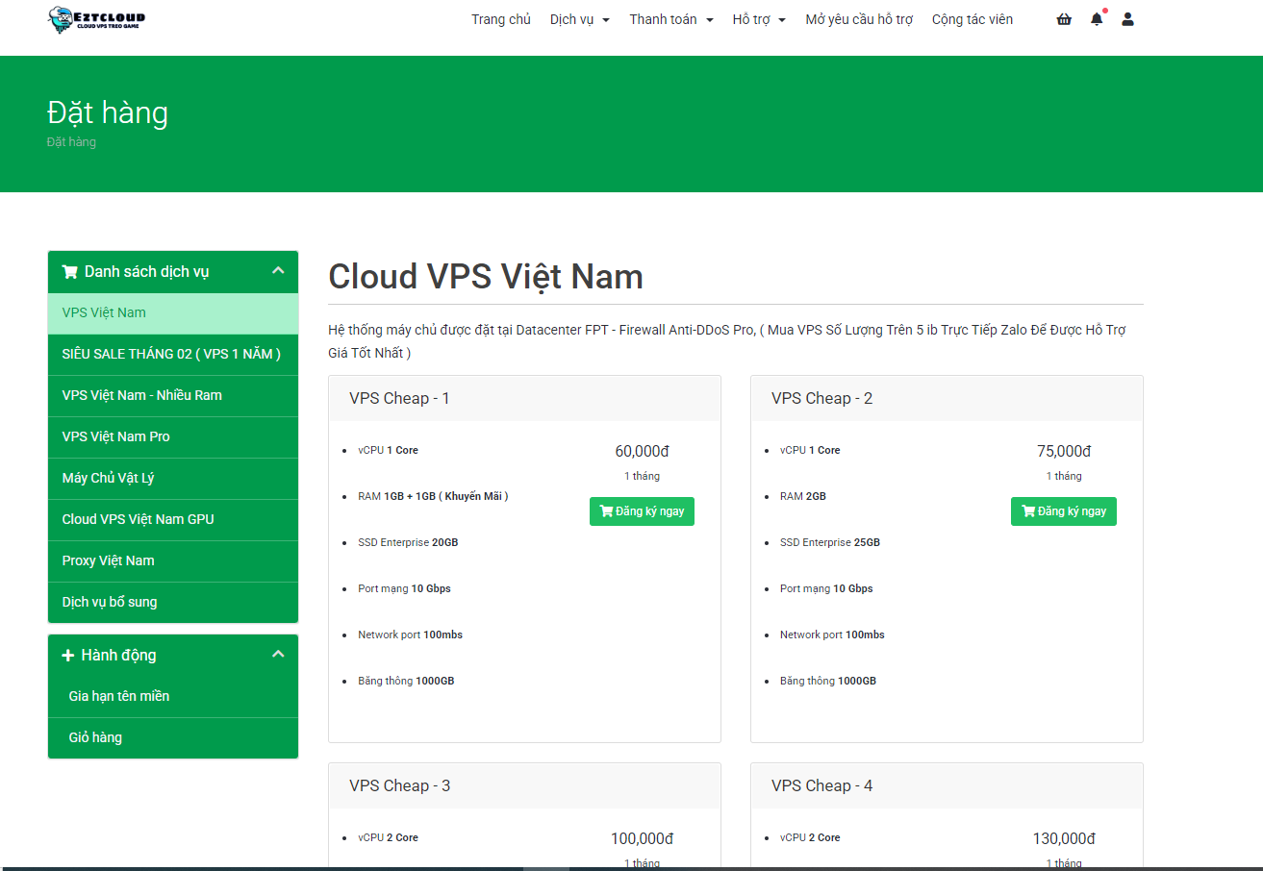Open the Thanh toán dropdown menu
Screen dimensions: 1263x871
[670, 19]
